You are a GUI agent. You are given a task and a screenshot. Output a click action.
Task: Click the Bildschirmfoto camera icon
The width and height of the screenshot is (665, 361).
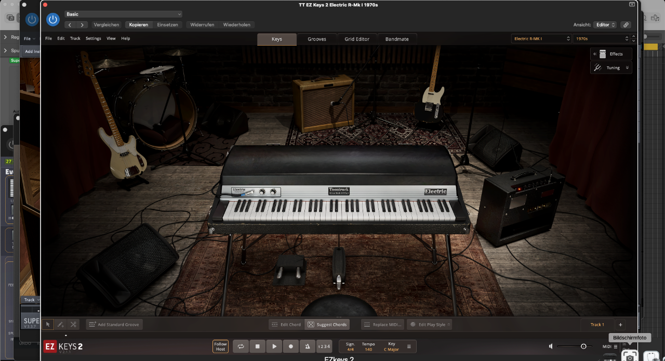click(630, 356)
